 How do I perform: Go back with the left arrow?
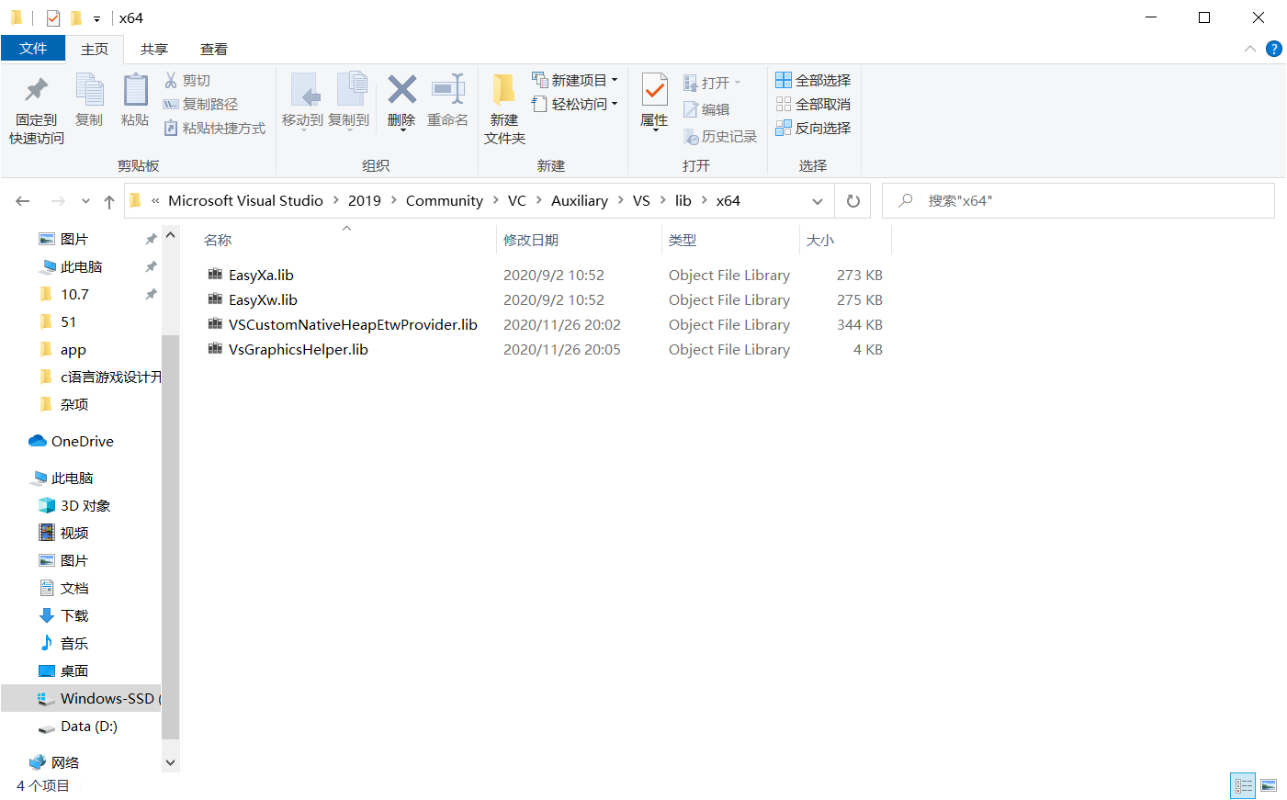(x=23, y=201)
